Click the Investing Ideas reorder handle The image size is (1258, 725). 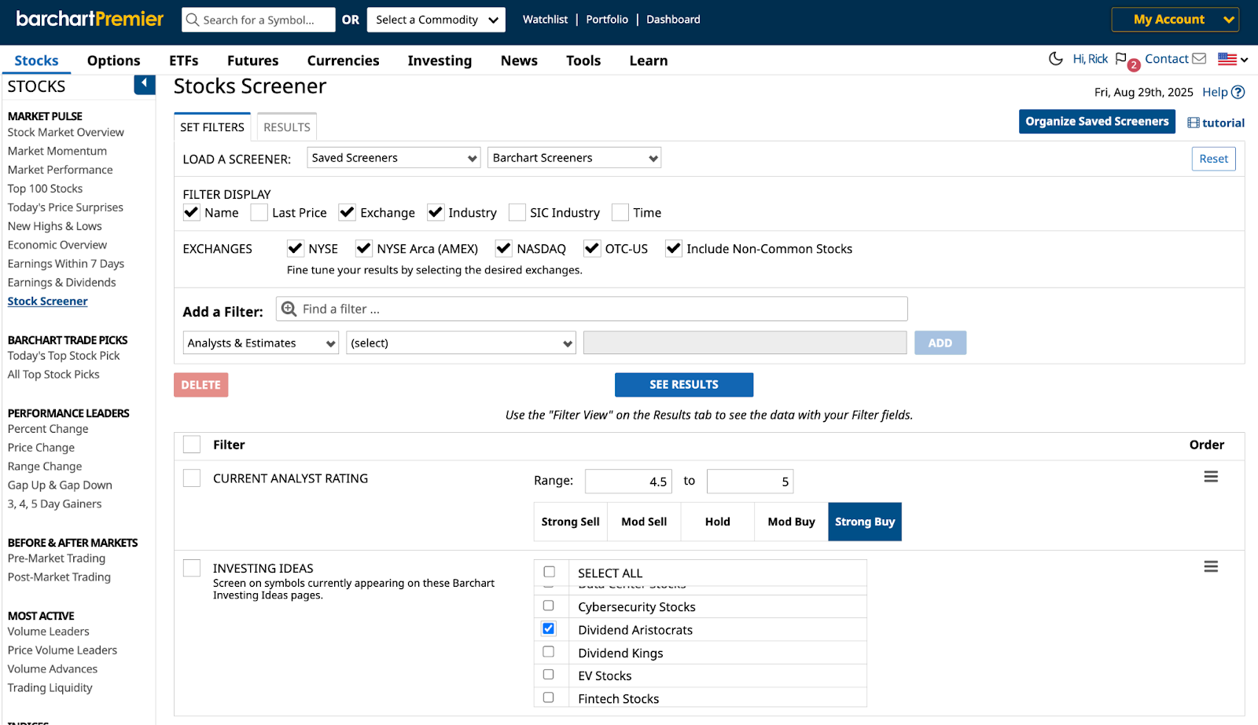point(1211,566)
